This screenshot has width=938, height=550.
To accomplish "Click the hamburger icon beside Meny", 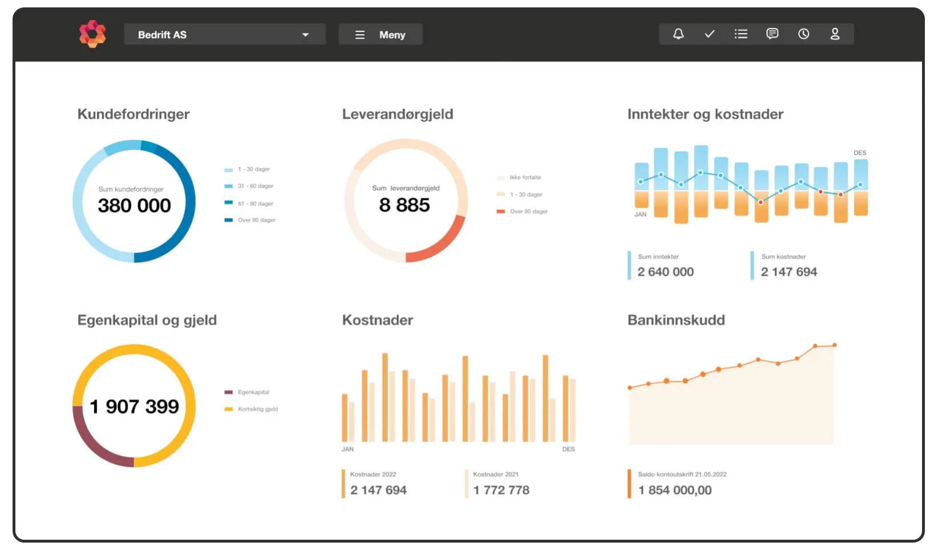I will click(x=360, y=35).
